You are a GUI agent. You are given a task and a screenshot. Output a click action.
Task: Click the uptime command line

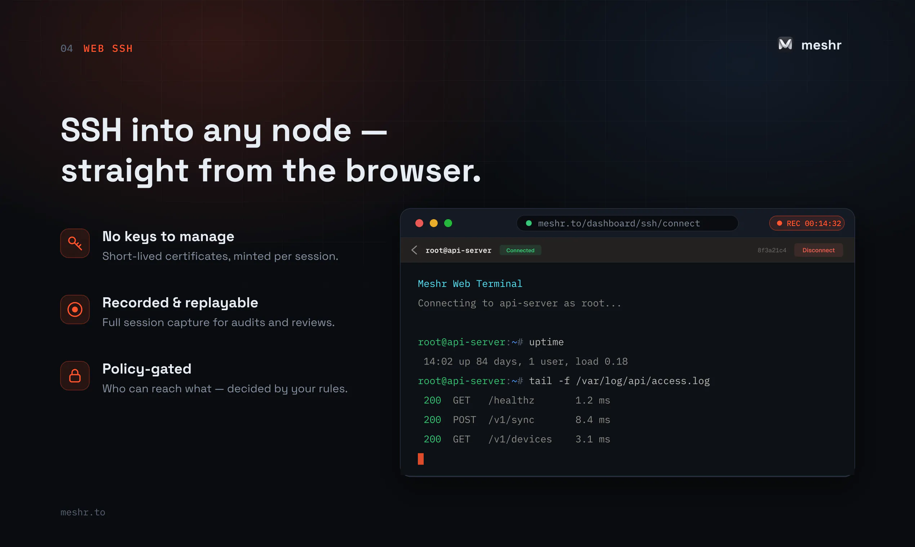click(491, 343)
